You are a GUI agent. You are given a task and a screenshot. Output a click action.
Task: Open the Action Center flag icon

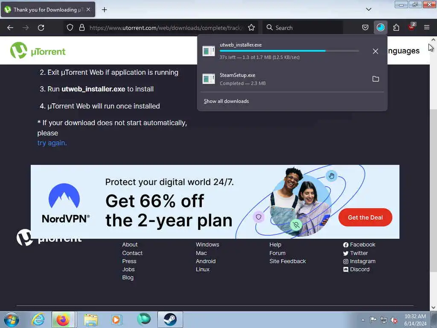click(373, 320)
